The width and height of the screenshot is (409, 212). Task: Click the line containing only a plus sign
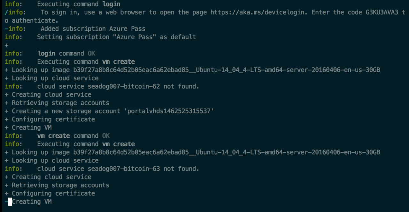[6, 45]
